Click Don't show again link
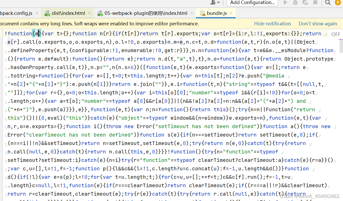Viewport: 343px width, 201px height. point(318,24)
